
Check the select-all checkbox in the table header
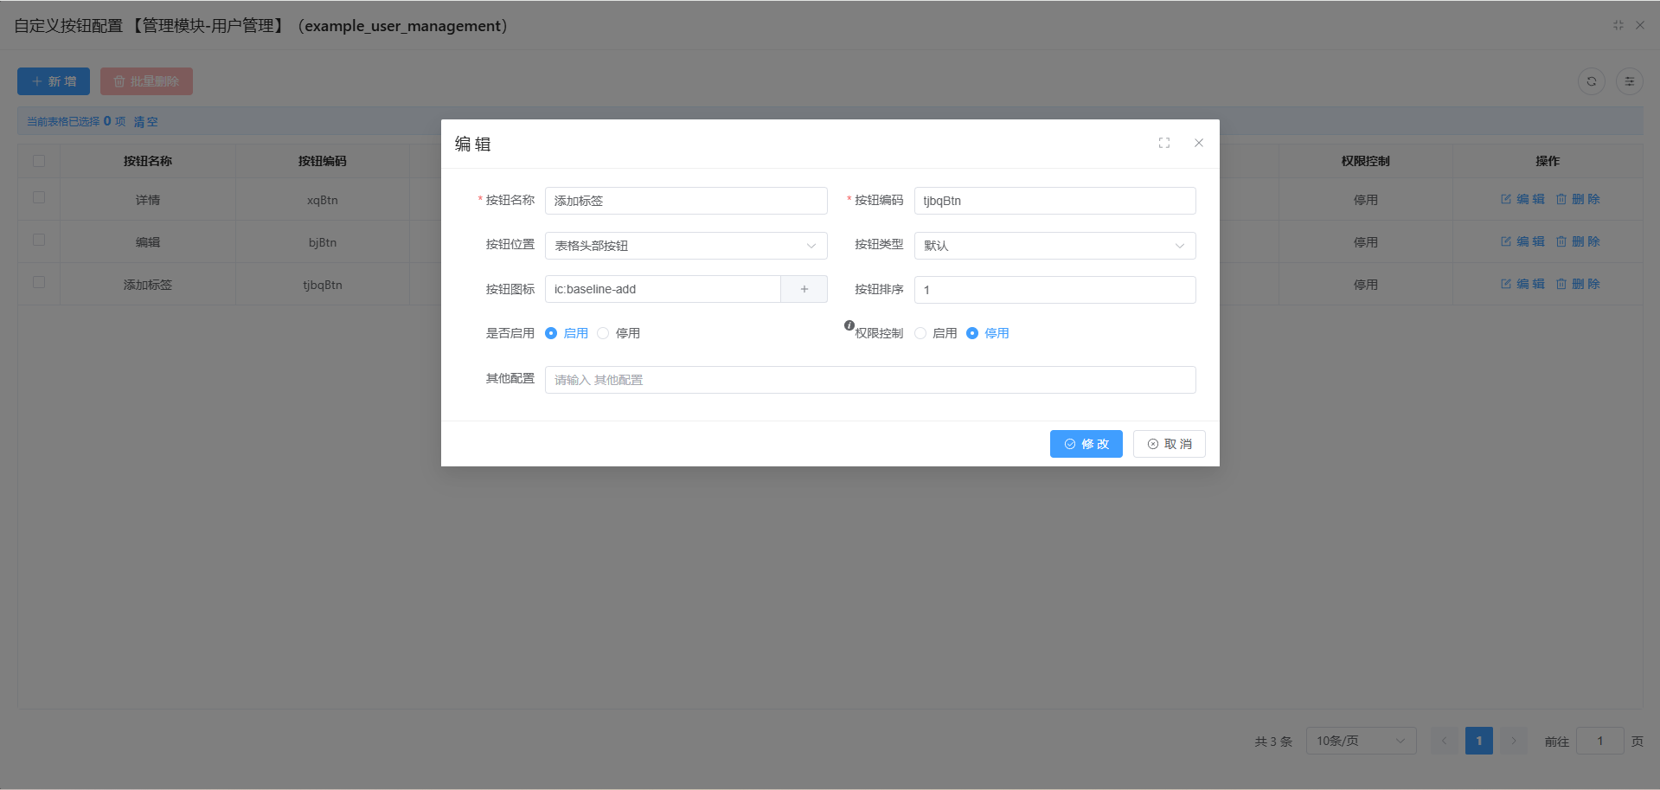39,161
